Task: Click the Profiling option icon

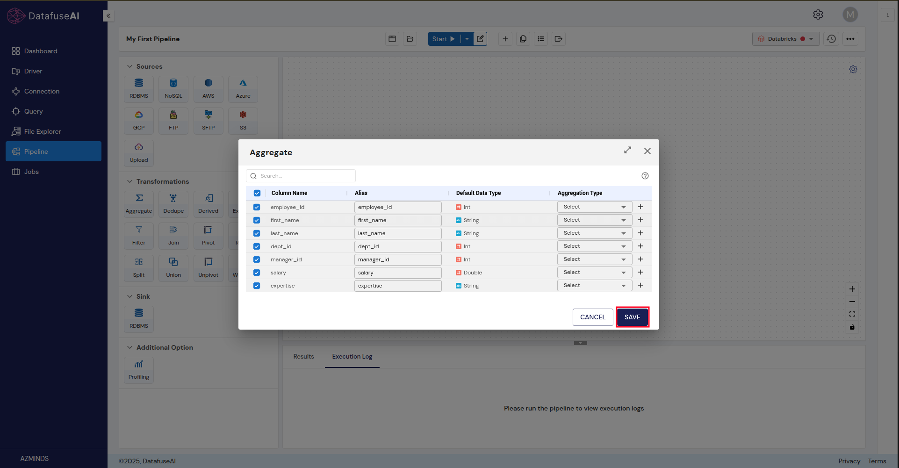Action: click(139, 369)
